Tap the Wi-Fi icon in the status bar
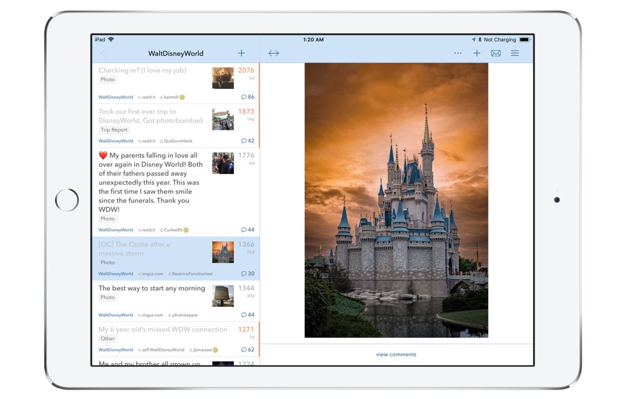 [111, 39]
